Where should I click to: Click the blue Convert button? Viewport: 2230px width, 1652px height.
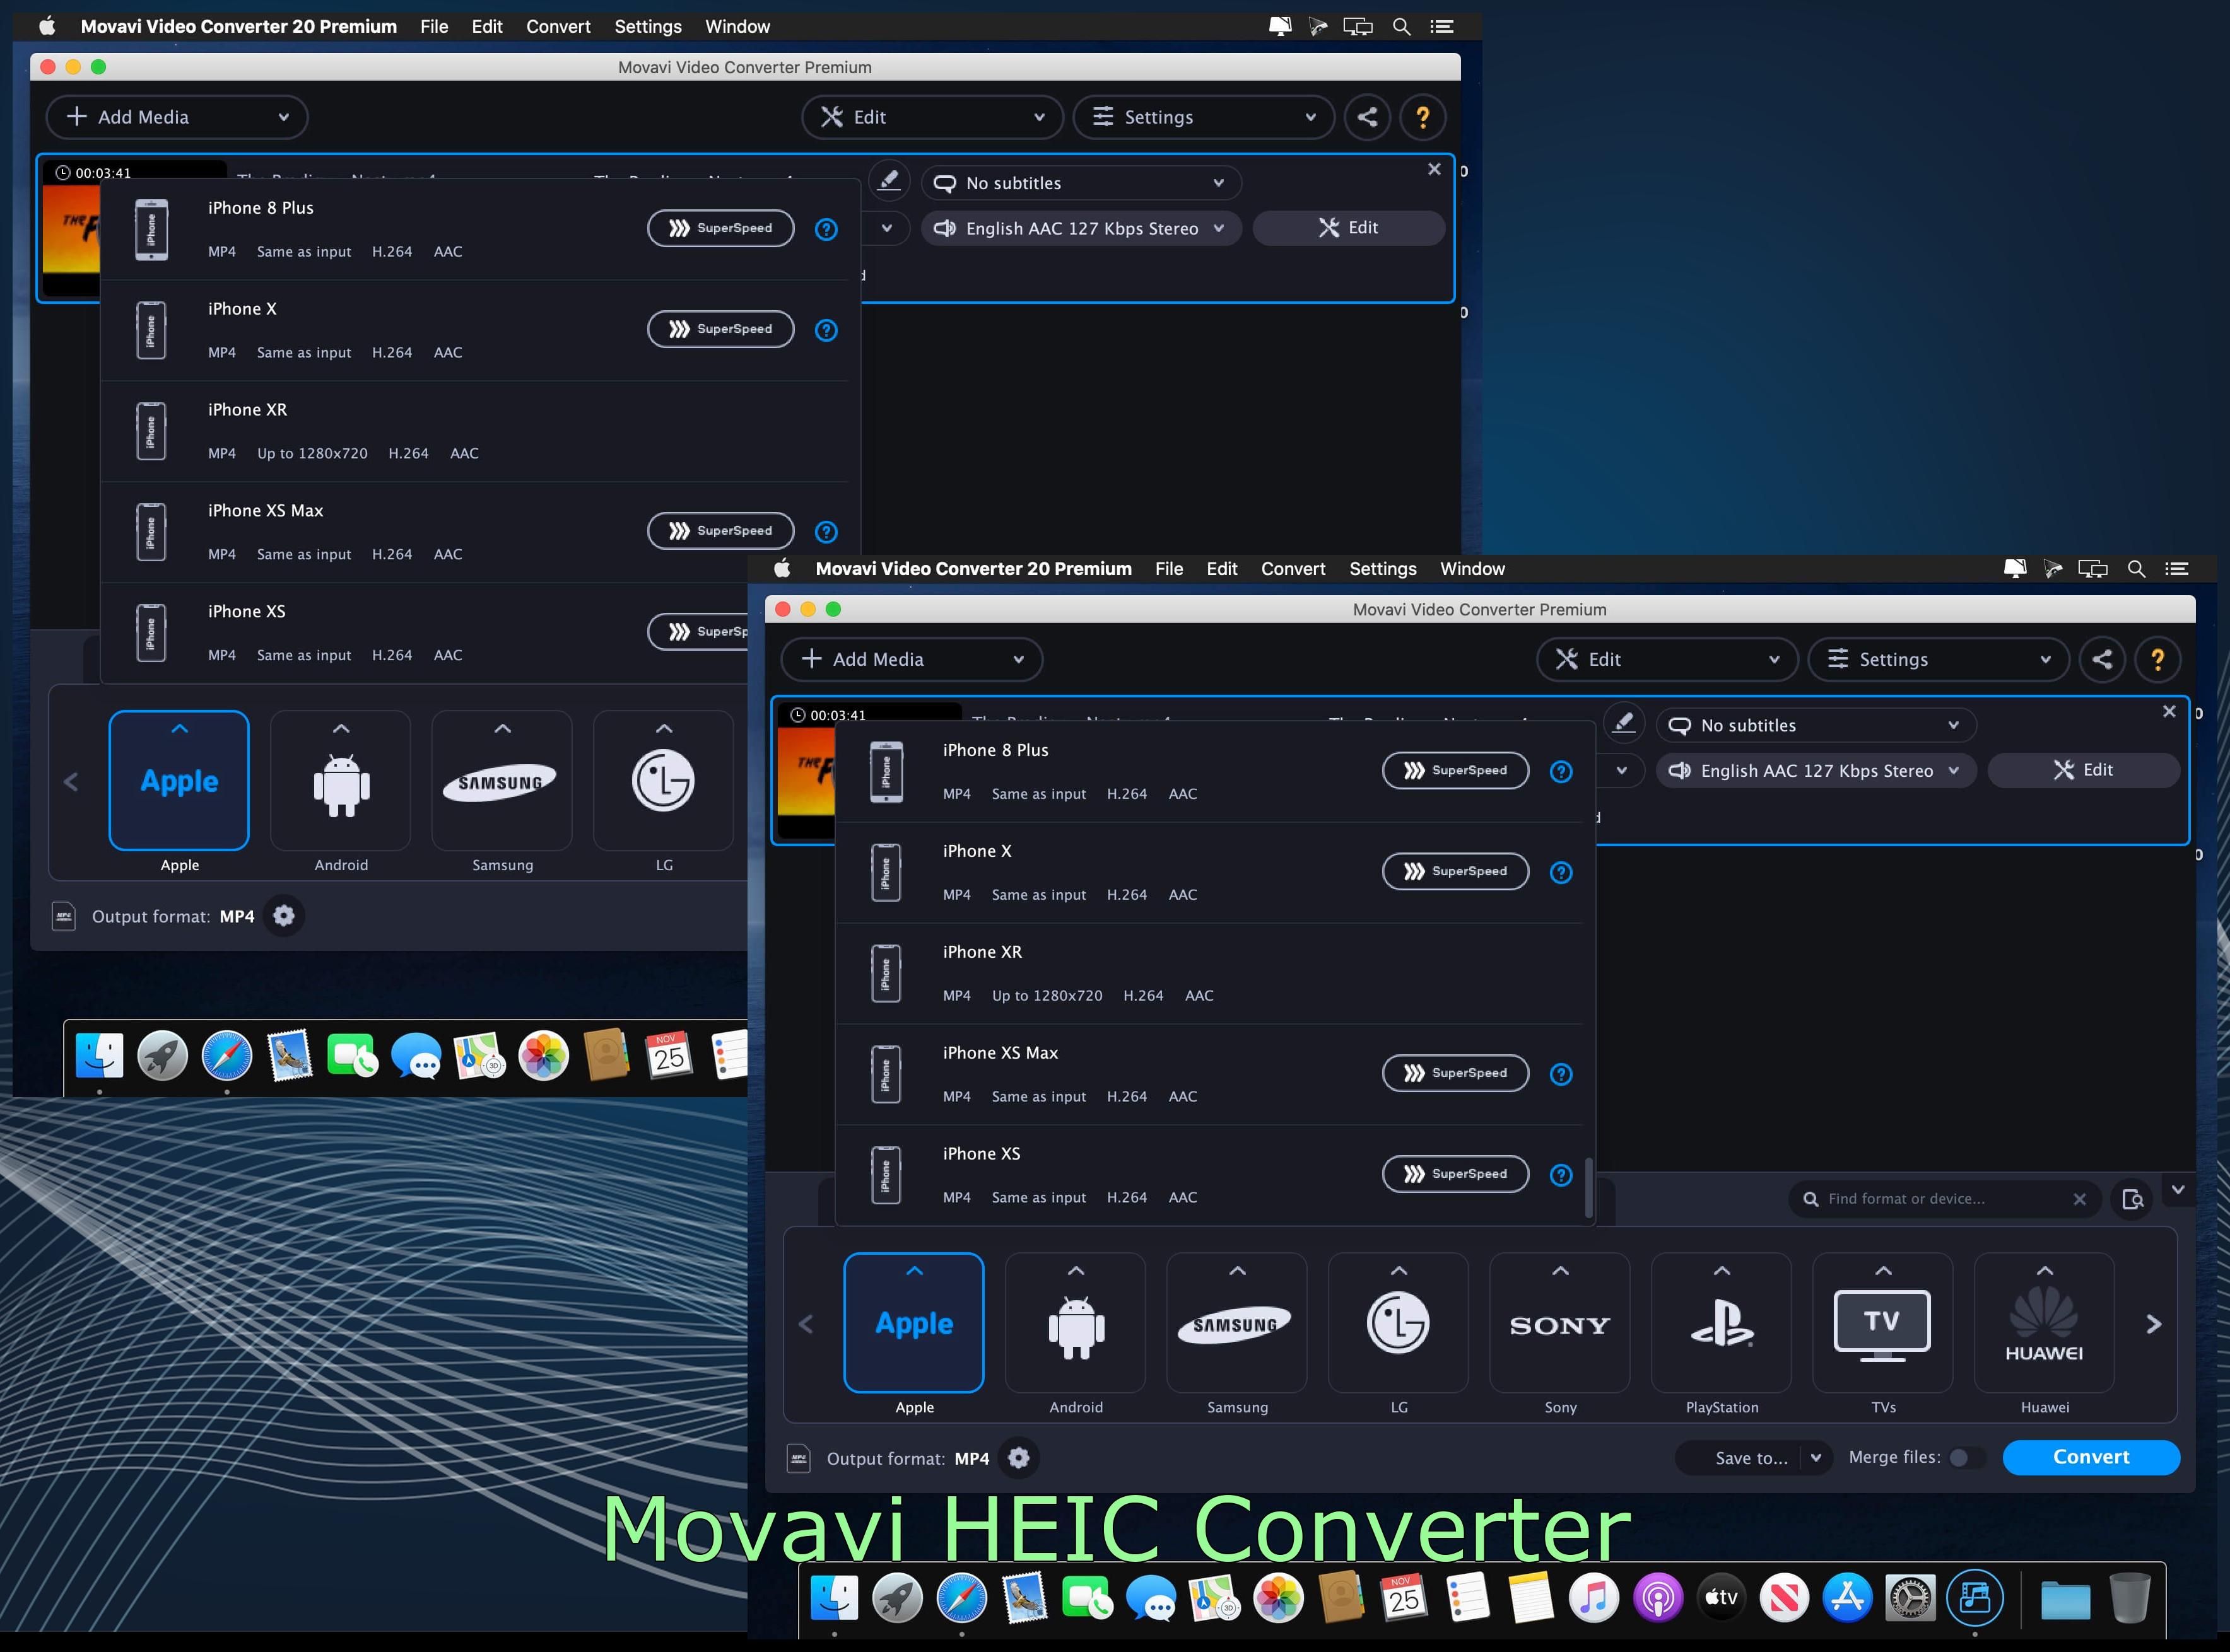[2091, 1457]
